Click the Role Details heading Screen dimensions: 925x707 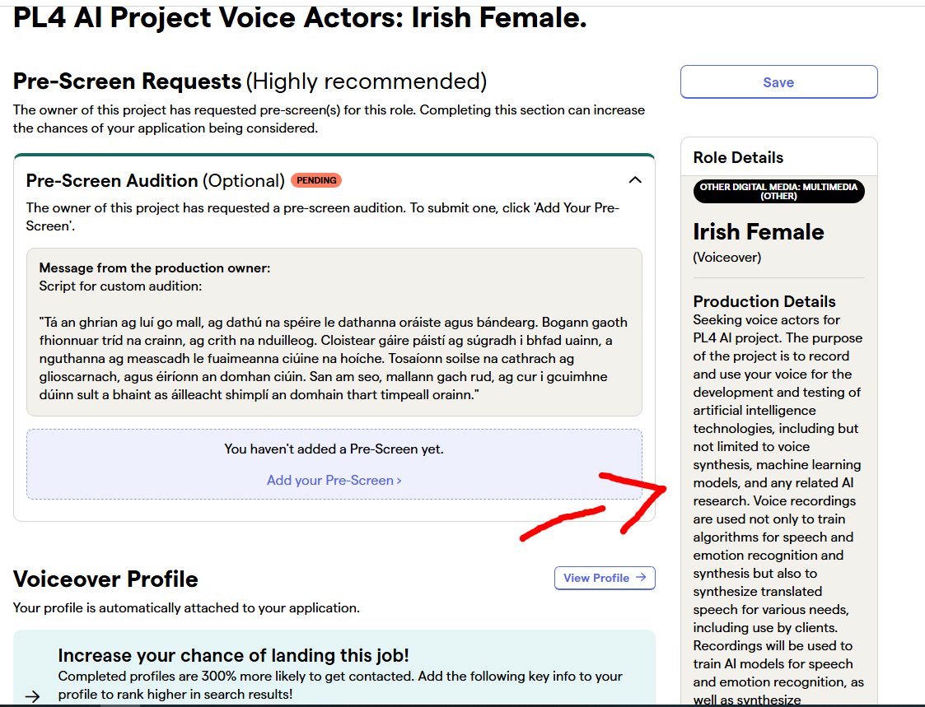(738, 157)
